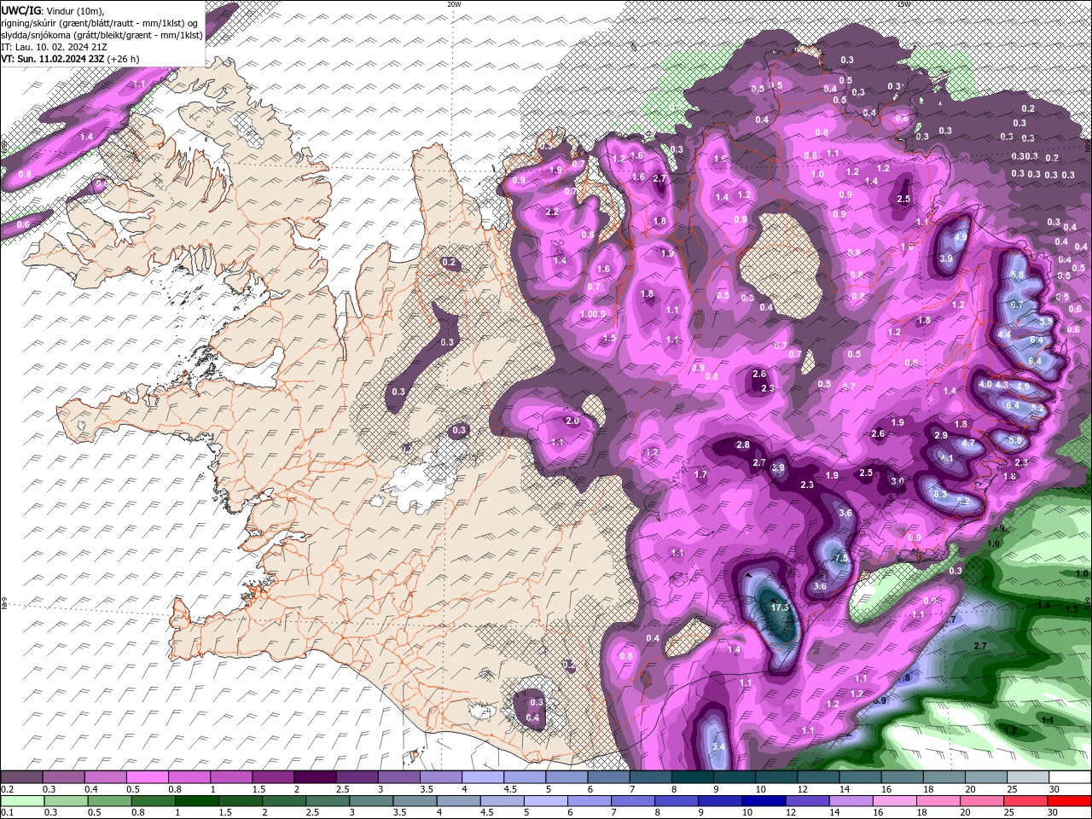The height and width of the screenshot is (819, 1092).
Task: Click the 3.0 value on the map
Action: tap(897, 481)
